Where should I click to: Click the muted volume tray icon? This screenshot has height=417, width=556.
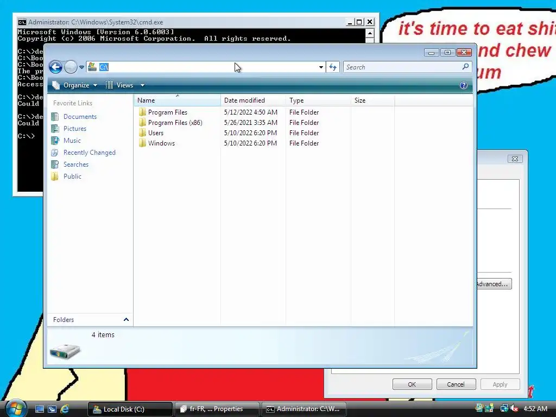point(514,409)
